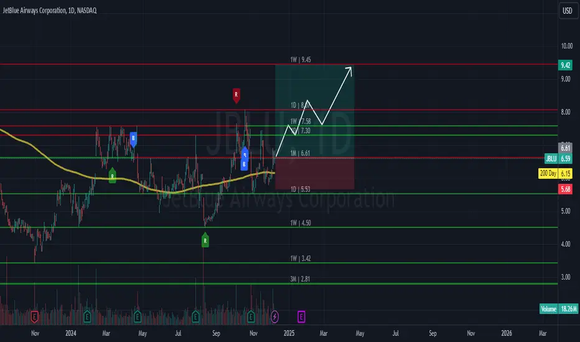Screen dimensions: 580x342
Task: Click the Volume 18.26M label
Action: tap(559, 308)
